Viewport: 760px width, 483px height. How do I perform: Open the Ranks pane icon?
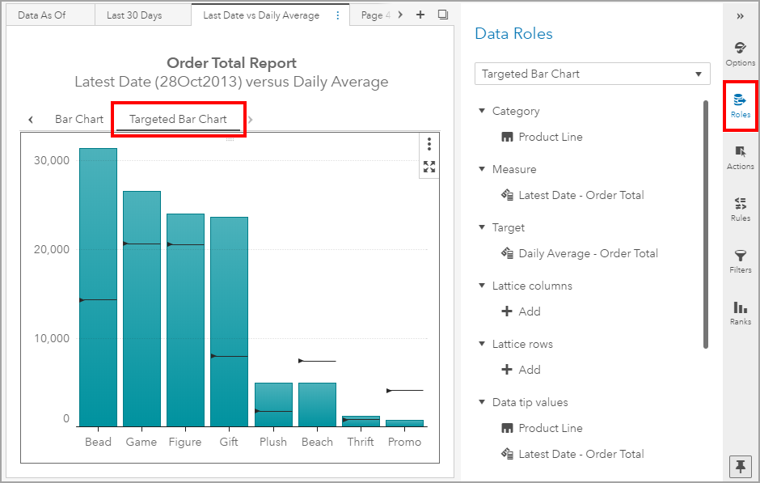[x=740, y=311]
